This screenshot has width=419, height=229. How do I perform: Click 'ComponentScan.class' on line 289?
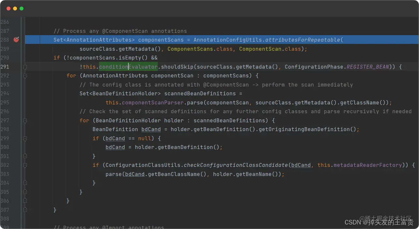pyautogui.click(x=270, y=49)
